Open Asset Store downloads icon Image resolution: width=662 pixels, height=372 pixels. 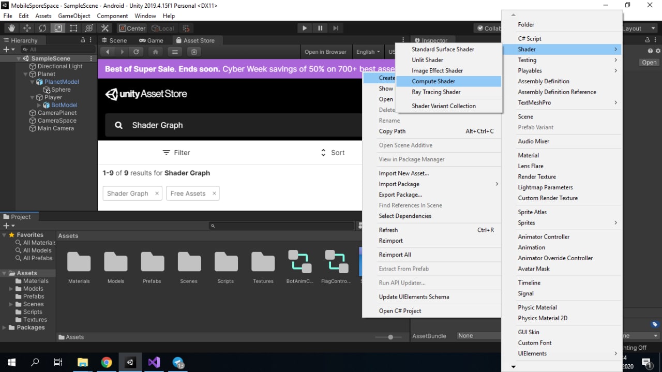194,52
